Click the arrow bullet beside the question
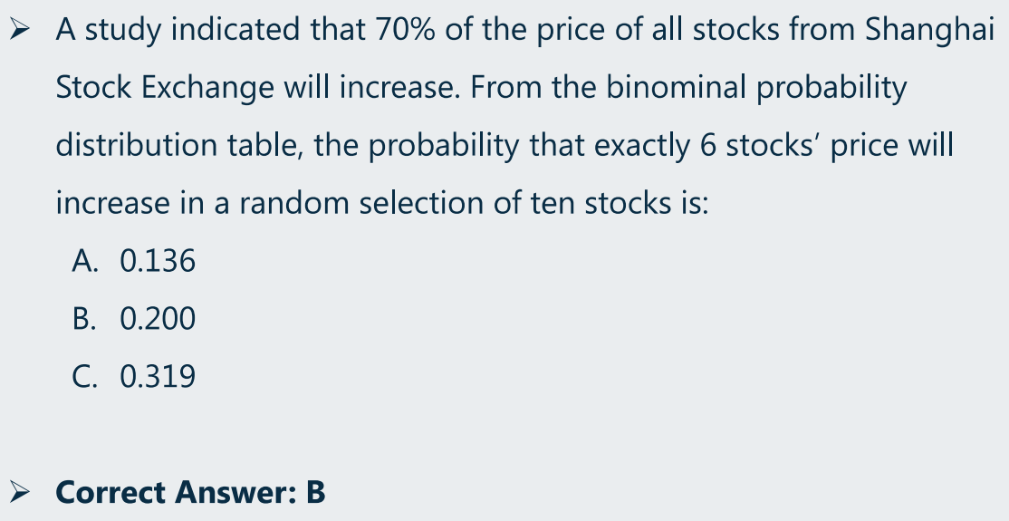Viewport: 1009px width, 521px height. pyautogui.click(x=19, y=30)
